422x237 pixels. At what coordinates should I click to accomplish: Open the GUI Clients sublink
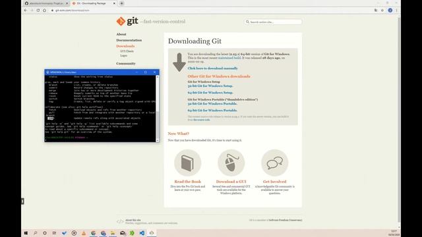point(127,51)
